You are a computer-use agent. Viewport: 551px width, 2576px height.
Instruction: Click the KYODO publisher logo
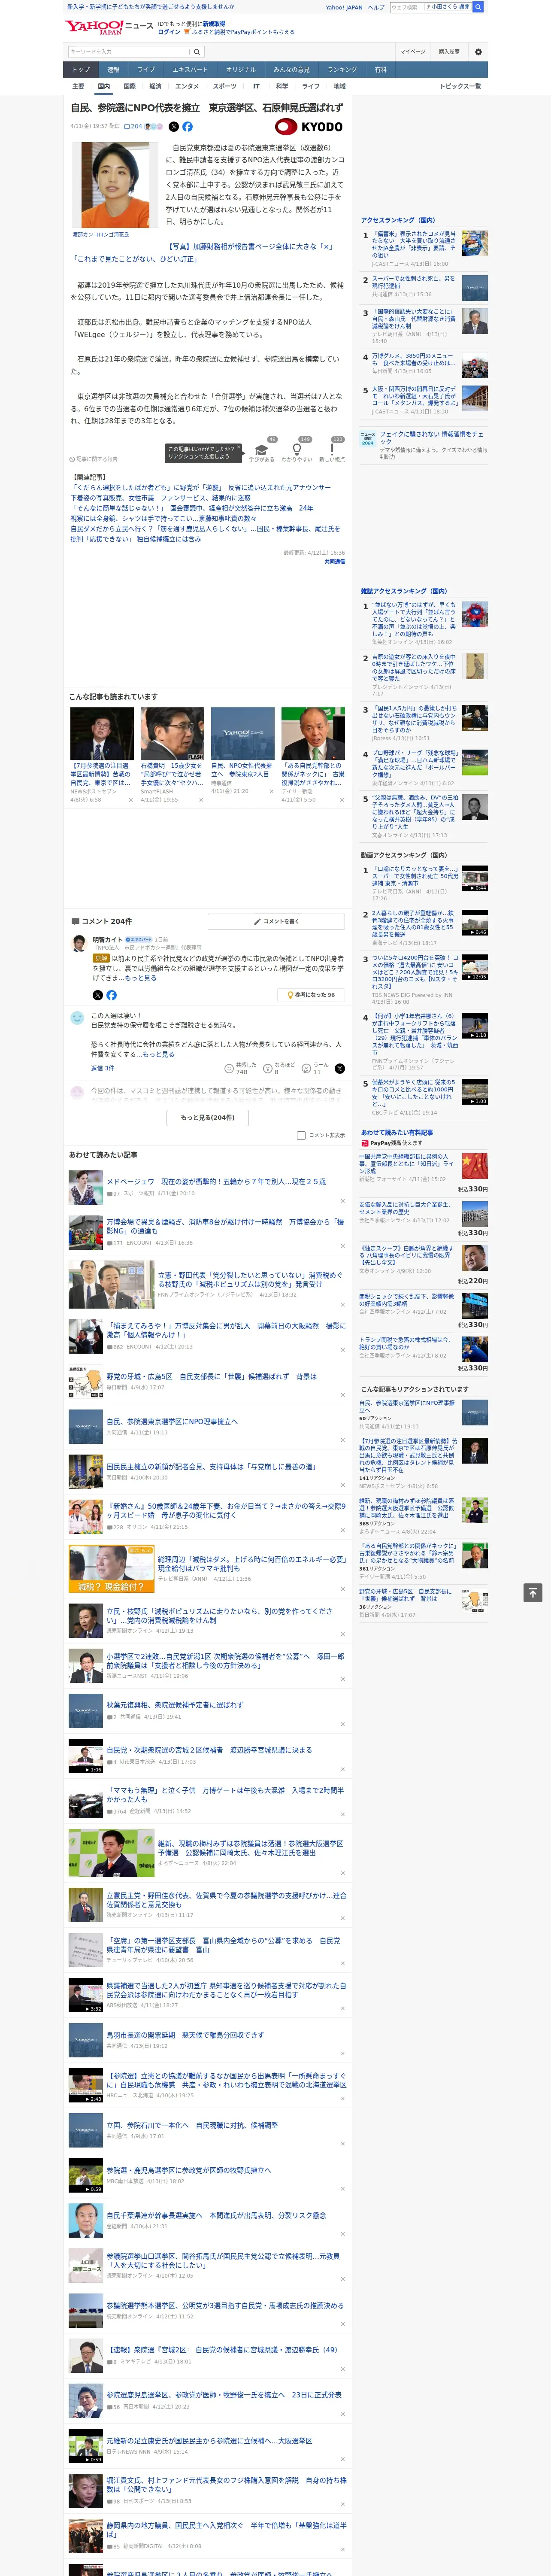click(309, 127)
